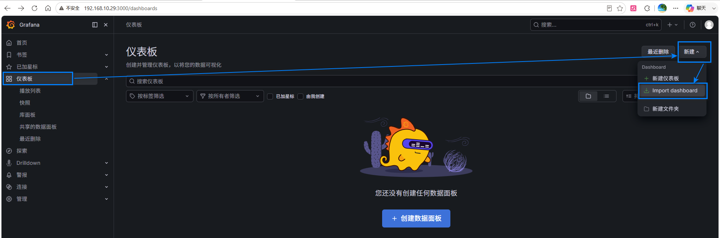Expand the 管理 section chevron

(106, 199)
